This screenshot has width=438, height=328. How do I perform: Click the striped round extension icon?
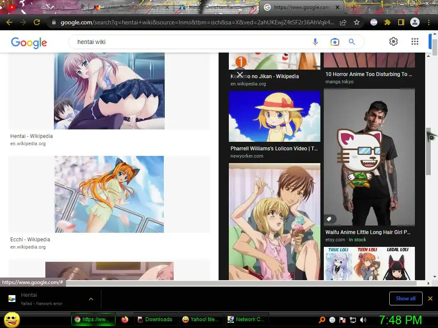(x=374, y=22)
